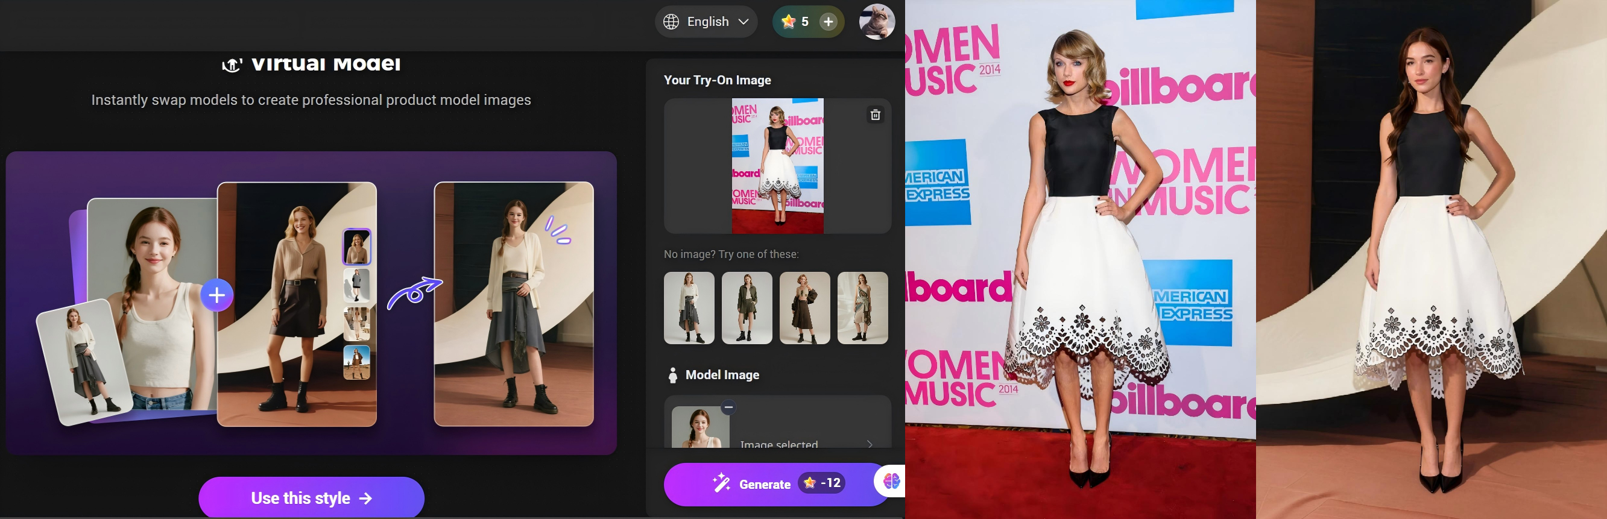1607x519 pixels.
Task: Choose the third sample outfit thumbnail
Action: [x=805, y=308]
